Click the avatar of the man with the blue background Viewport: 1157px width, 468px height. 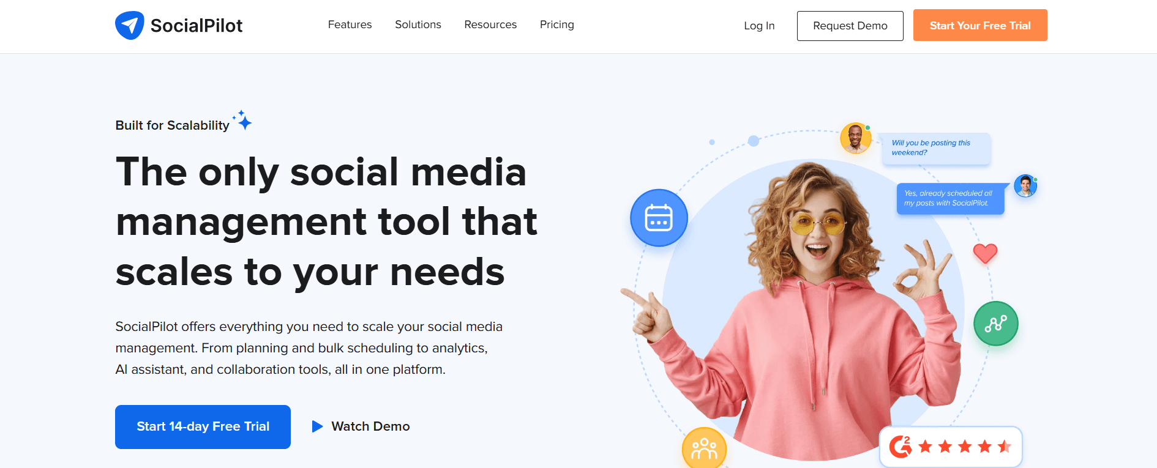[1025, 186]
